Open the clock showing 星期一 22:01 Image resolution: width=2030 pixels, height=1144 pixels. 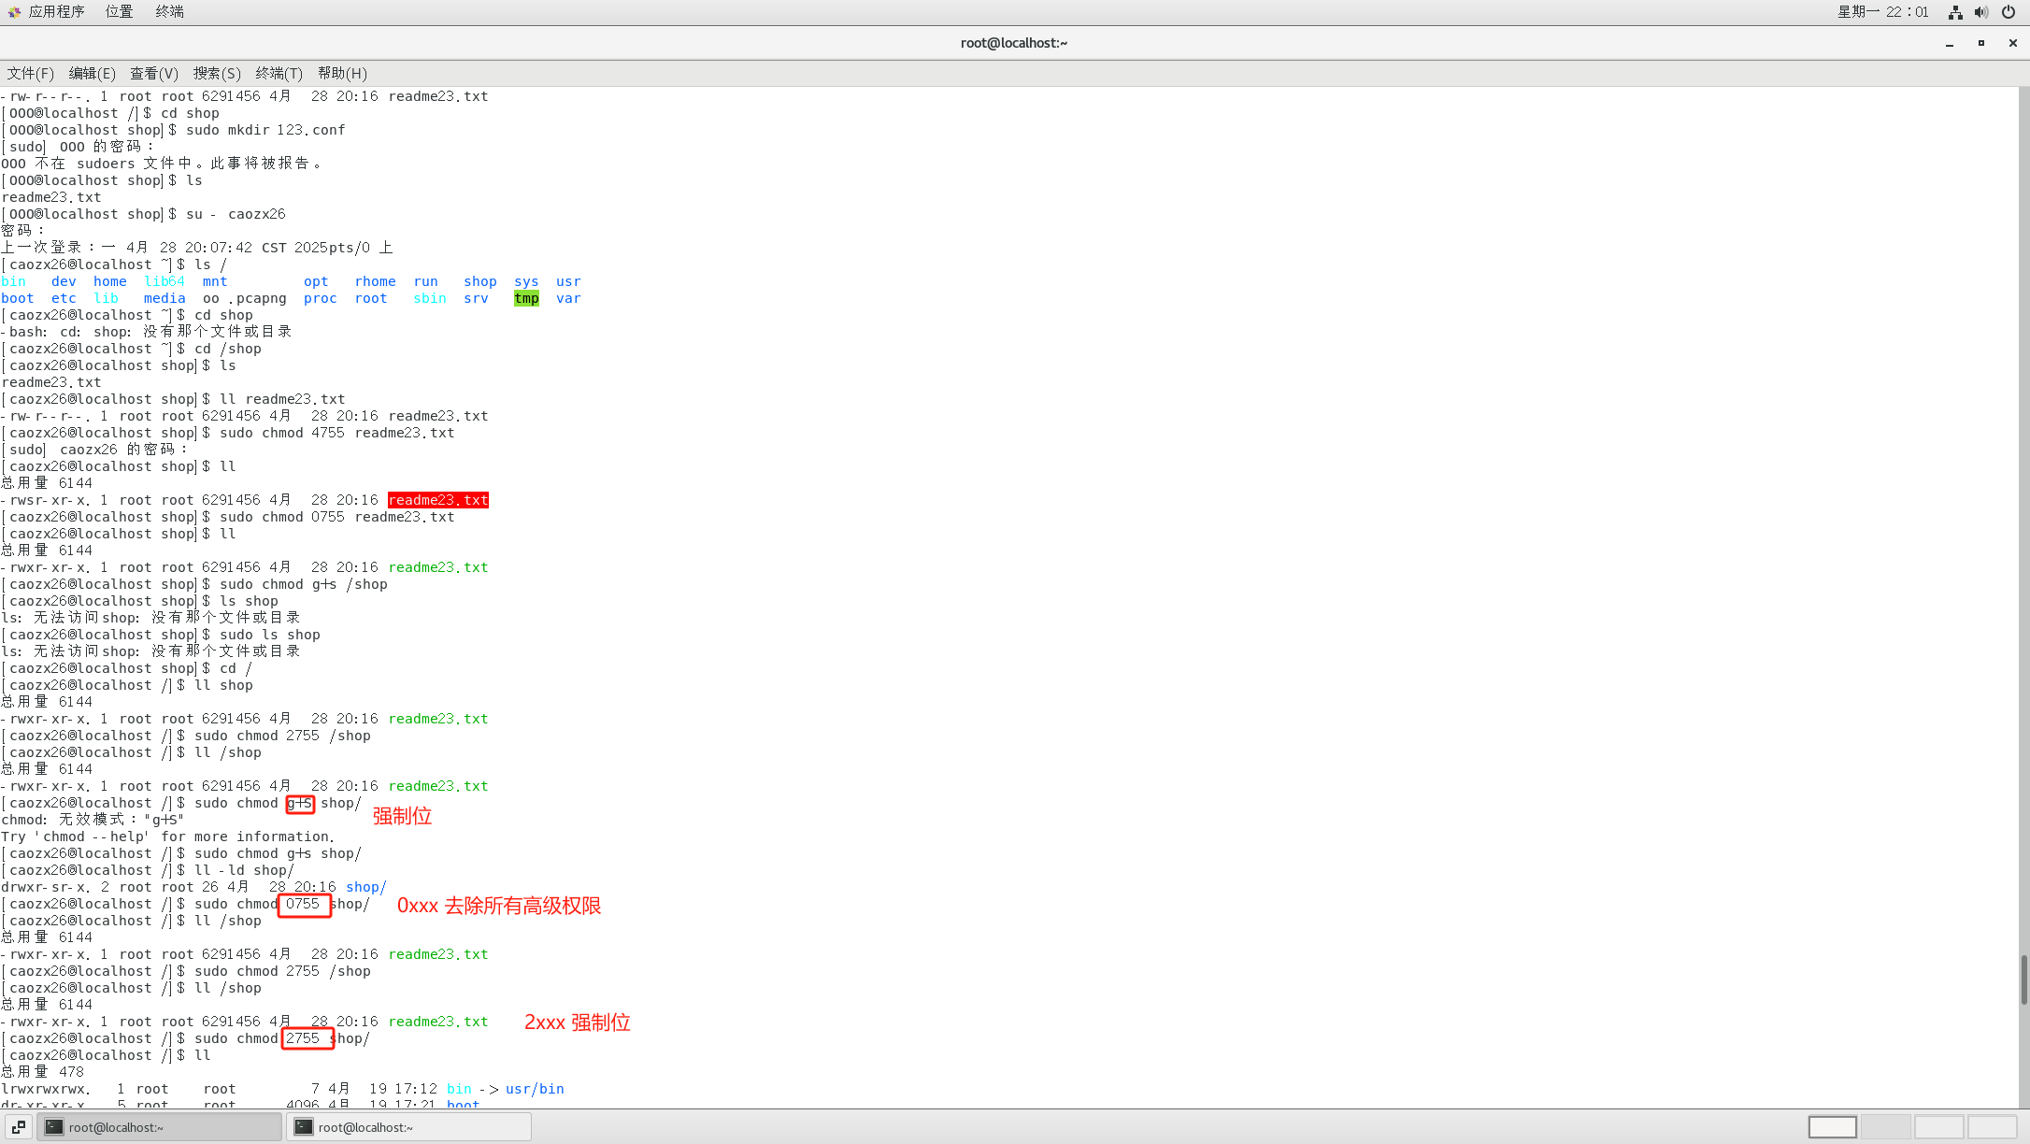(1882, 11)
